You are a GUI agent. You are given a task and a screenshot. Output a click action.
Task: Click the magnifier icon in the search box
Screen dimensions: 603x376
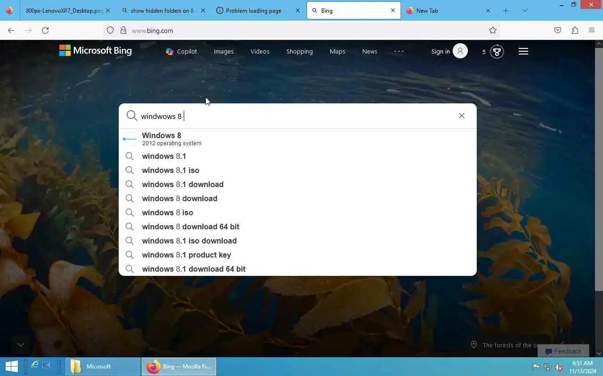132,116
